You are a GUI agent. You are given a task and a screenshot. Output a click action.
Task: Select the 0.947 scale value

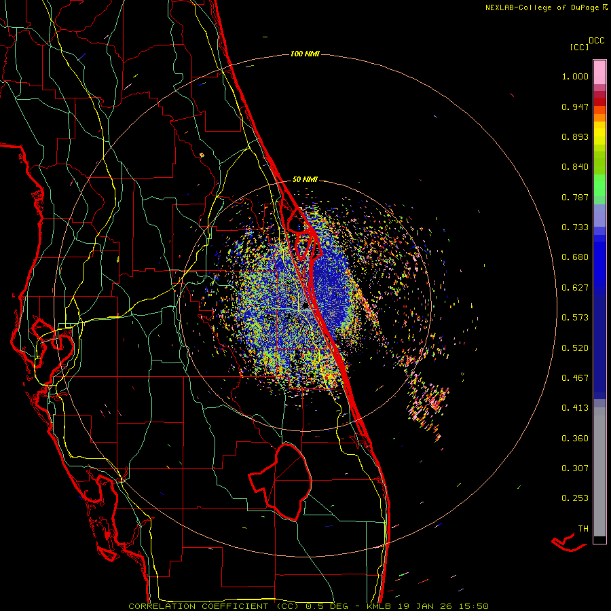point(575,107)
